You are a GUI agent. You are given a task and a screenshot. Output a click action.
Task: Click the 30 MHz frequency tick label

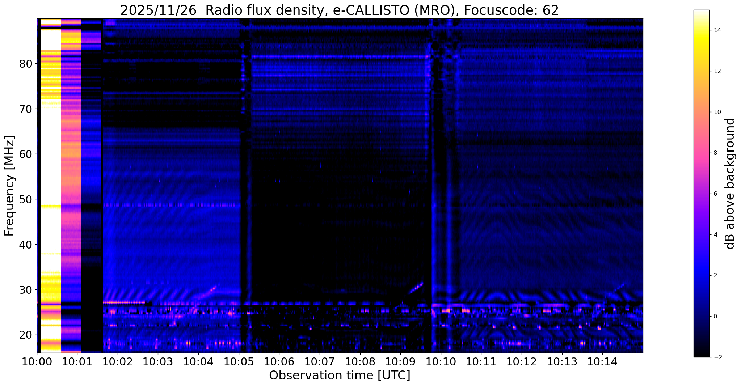point(26,290)
